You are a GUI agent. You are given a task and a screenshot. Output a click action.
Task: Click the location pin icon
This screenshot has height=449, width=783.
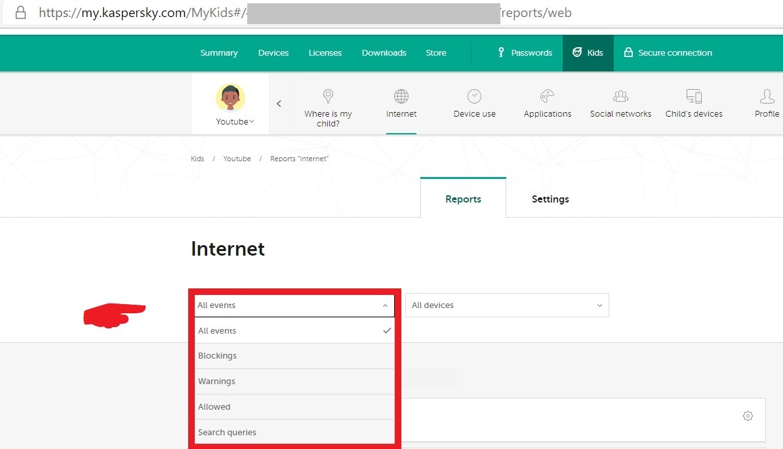point(328,96)
